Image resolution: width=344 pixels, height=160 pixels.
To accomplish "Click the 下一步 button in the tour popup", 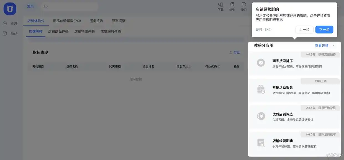I will 324,30.
